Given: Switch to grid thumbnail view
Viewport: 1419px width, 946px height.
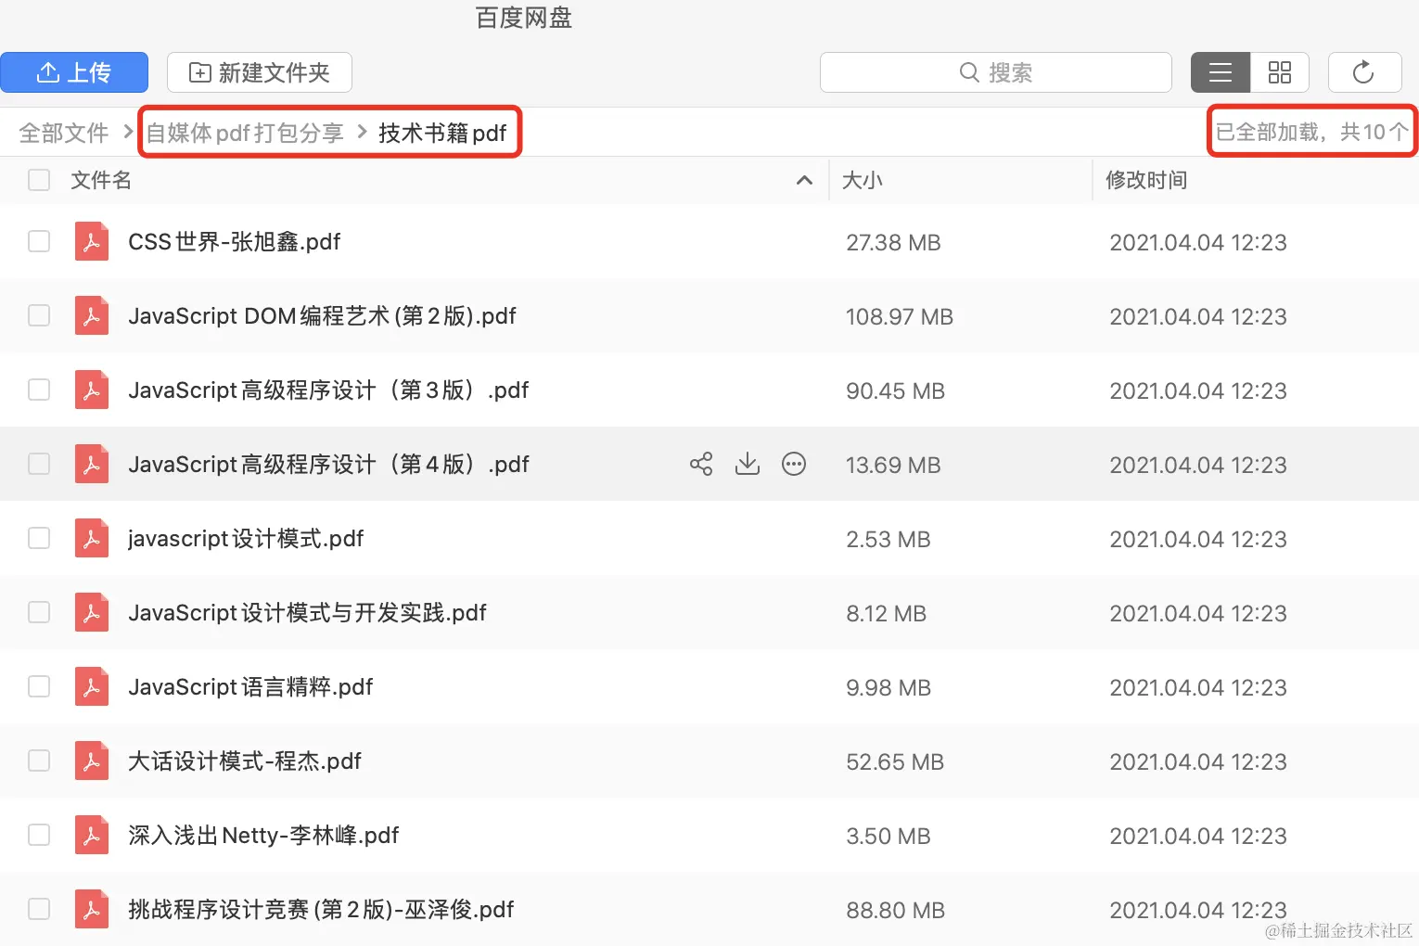Looking at the screenshot, I should point(1280,72).
